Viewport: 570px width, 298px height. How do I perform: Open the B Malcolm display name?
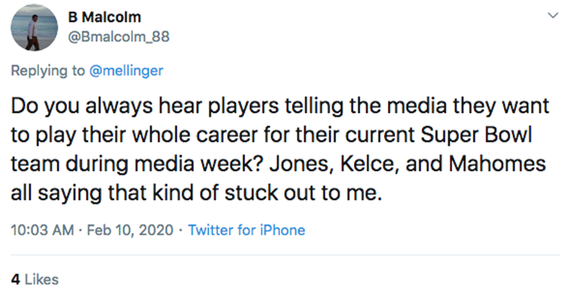104,17
